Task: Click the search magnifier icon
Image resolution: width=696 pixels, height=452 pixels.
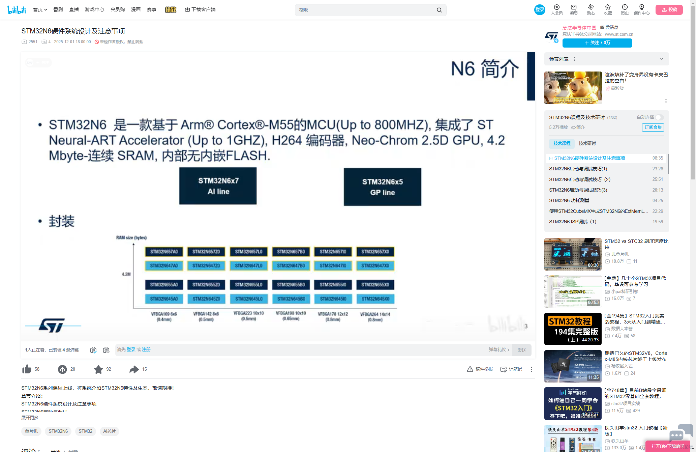Action: 439,10
